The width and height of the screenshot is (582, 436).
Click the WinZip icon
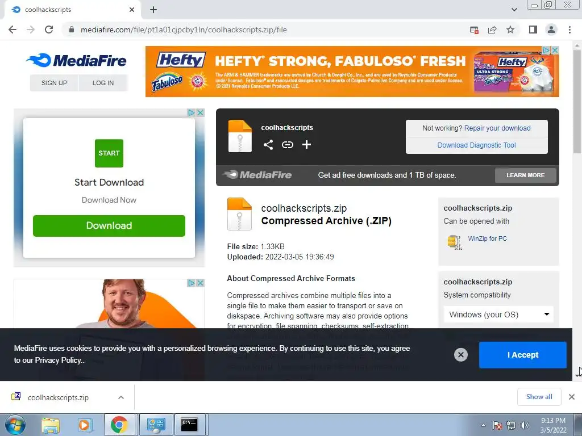(455, 242)
